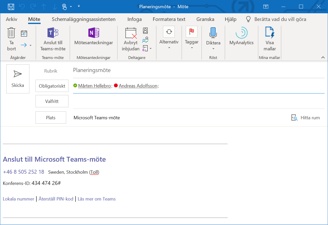Toggle touch/mouse mode hand icon
The width and height of the screenshot is (328, 225).
[65, 7]
